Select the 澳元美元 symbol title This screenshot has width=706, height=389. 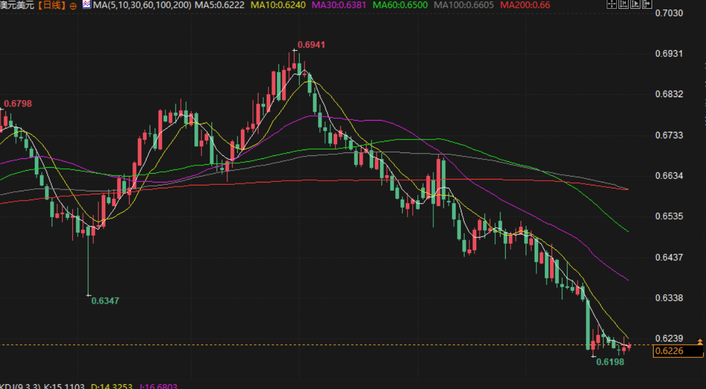18,5
